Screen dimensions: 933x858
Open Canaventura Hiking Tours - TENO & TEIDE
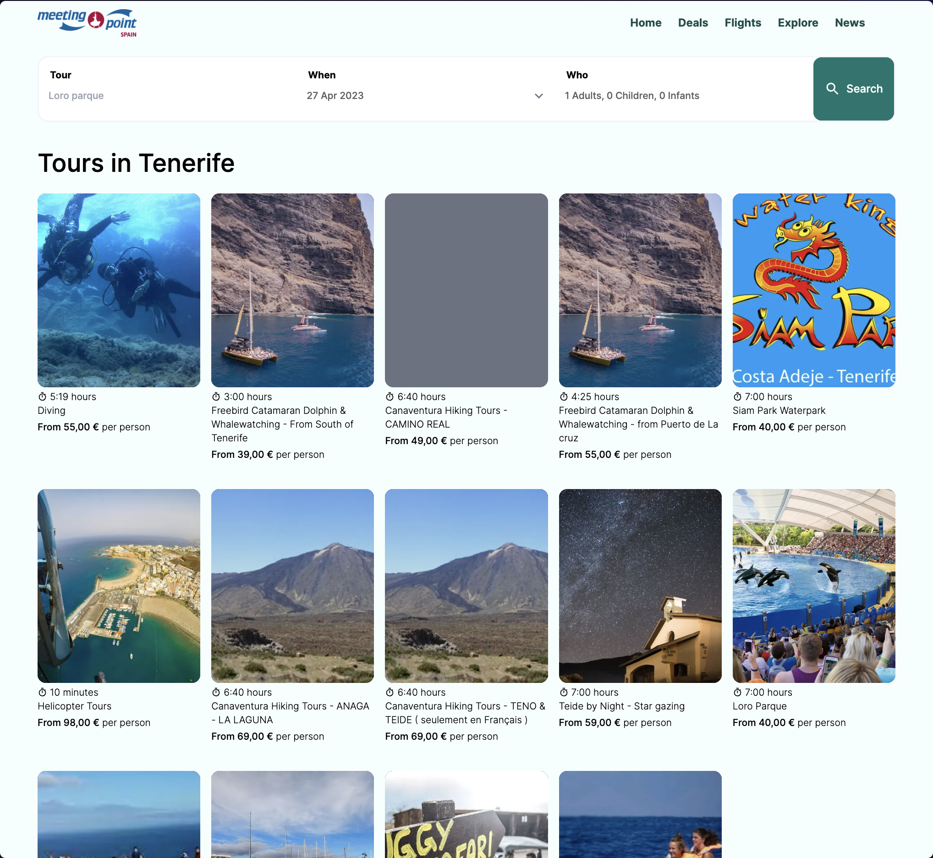[x=465, y=713]
